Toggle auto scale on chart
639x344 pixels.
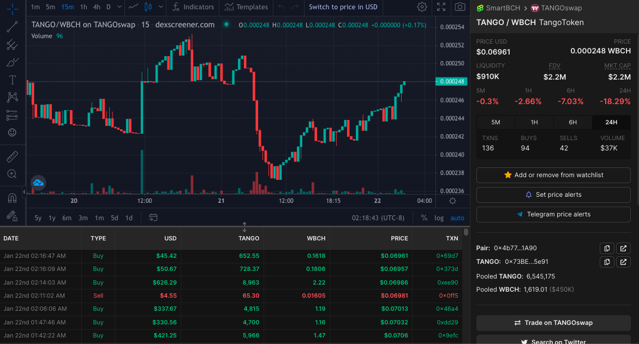coord(457,218)
